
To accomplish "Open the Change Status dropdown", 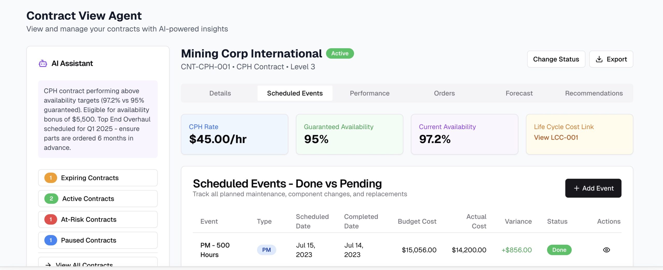I will (x=556, y=59).
